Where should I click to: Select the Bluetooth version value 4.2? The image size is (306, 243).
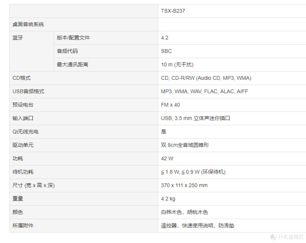165,38
